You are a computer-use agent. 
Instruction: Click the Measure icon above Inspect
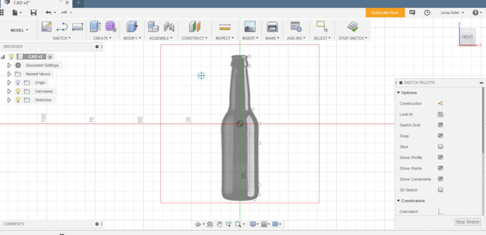[x=224, y=27]
